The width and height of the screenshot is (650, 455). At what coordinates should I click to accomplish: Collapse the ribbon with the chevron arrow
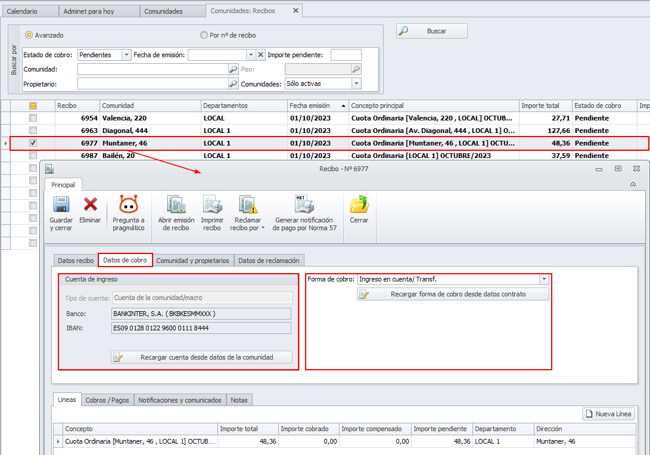point(633,184)
